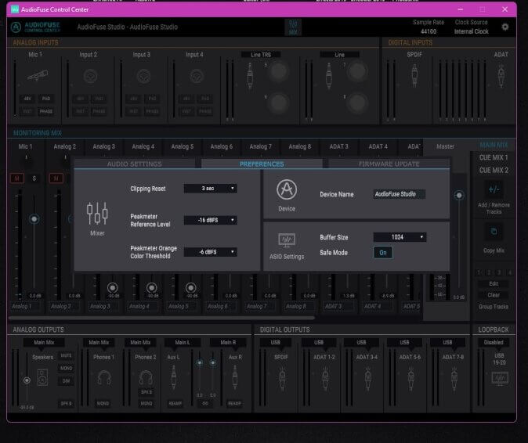Click the Aux L jack plug icon

point(173,376)
